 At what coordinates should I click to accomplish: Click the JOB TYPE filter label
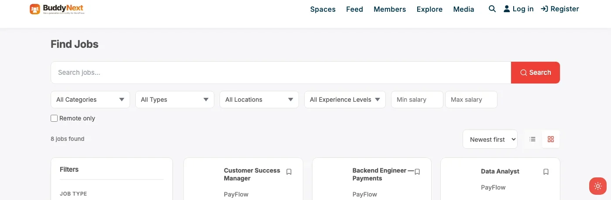73,194
